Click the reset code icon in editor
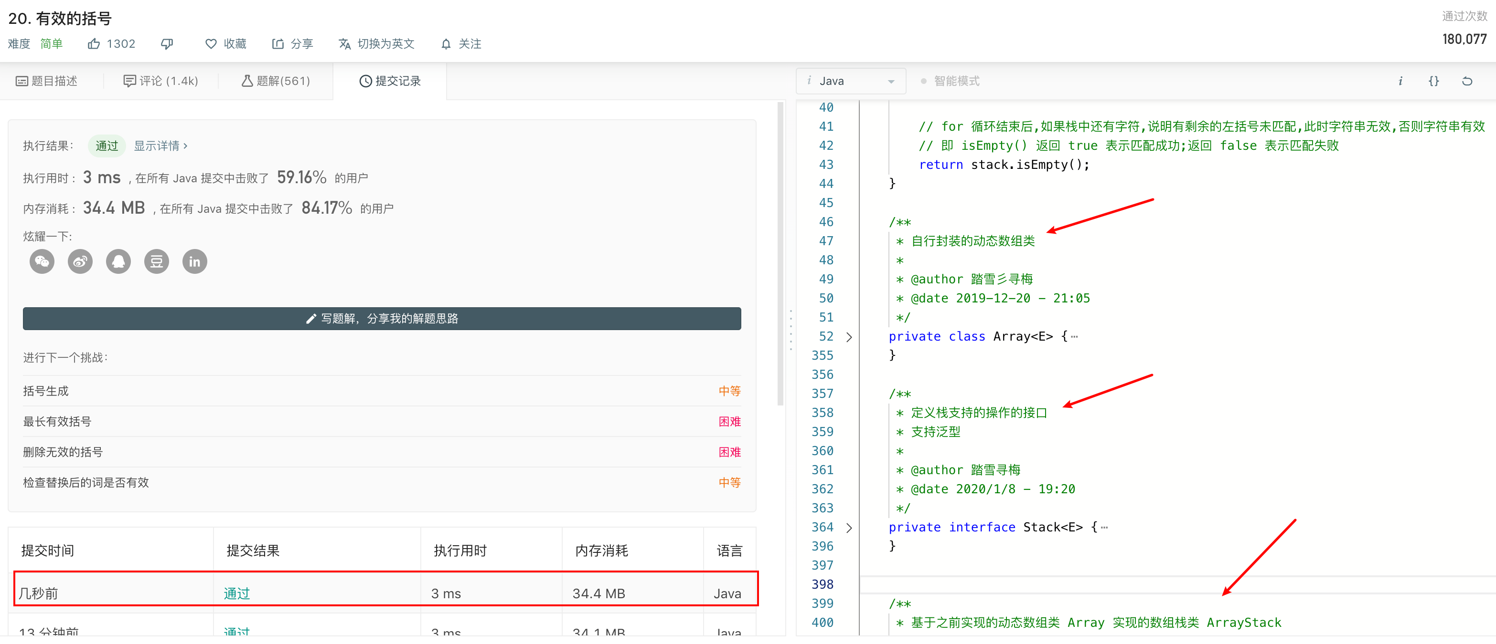Image resolution: width=1496 pixels, height=644 pixels. click(1466, 81)
